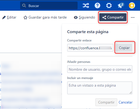Viewport: 140px width, 109px height.
Task: Open the help question mark icon
Action: click(x=97, y=5)
